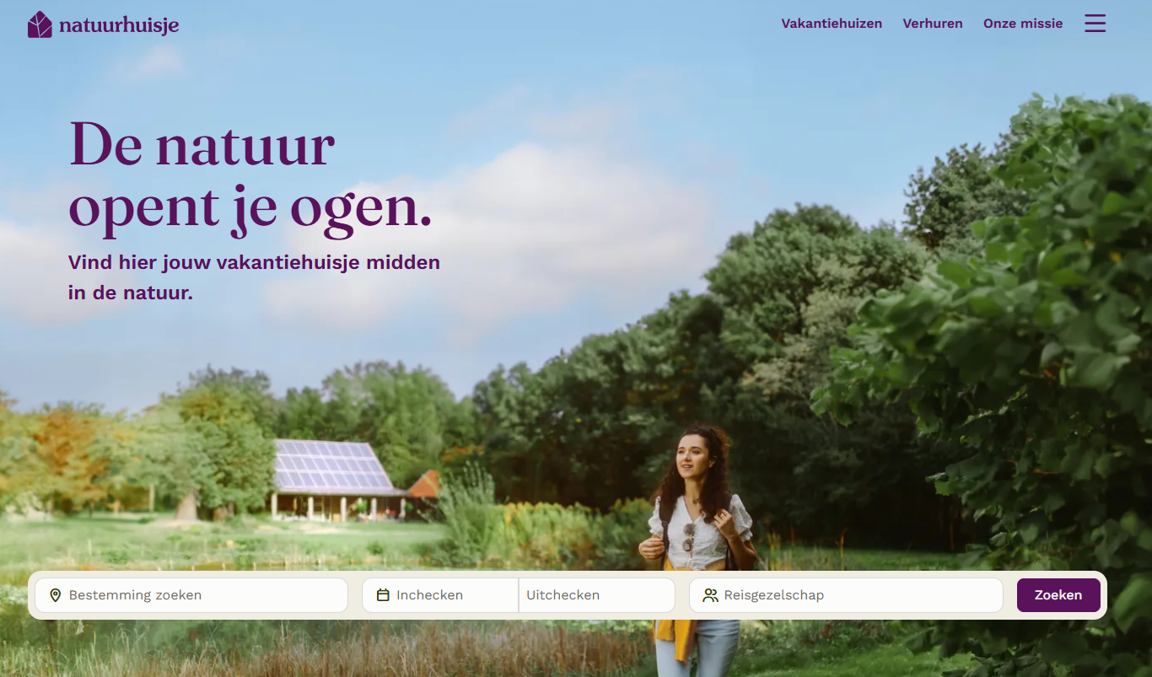The height and width of the screenshot is (677, 1152).
Task: Click the 'Vind hier jouw vakantiehuisje' subtitle
Action: pyautogui.click(x=254, y=277)
